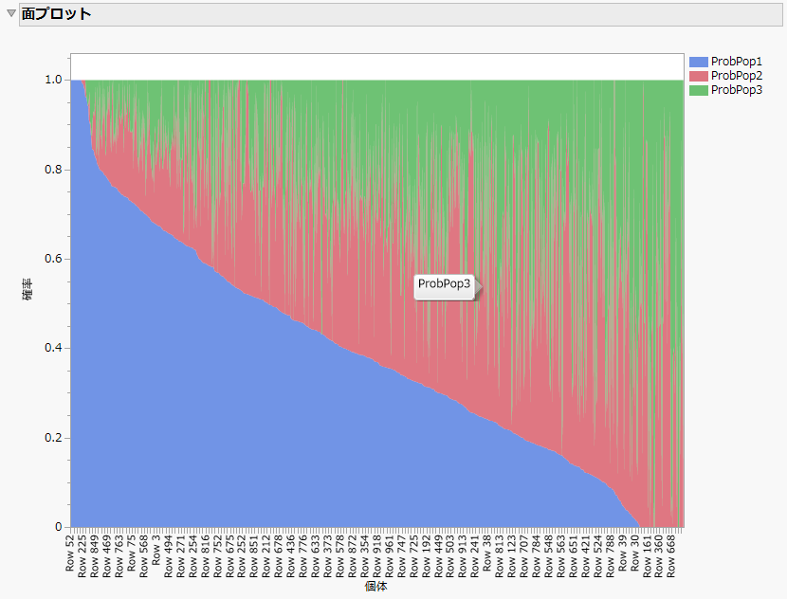787x599 pixels.
Task: Select the green ProbPop3 legend swatch
Action: pyautogui.click(x=698, y=90)
